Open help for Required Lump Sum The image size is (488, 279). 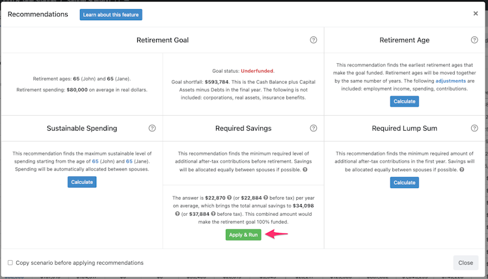click(474, 129)
